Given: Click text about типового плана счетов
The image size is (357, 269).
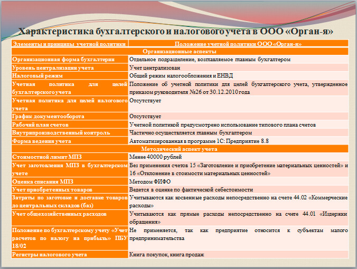Looking at the screenshot, I should click(223, 124).
